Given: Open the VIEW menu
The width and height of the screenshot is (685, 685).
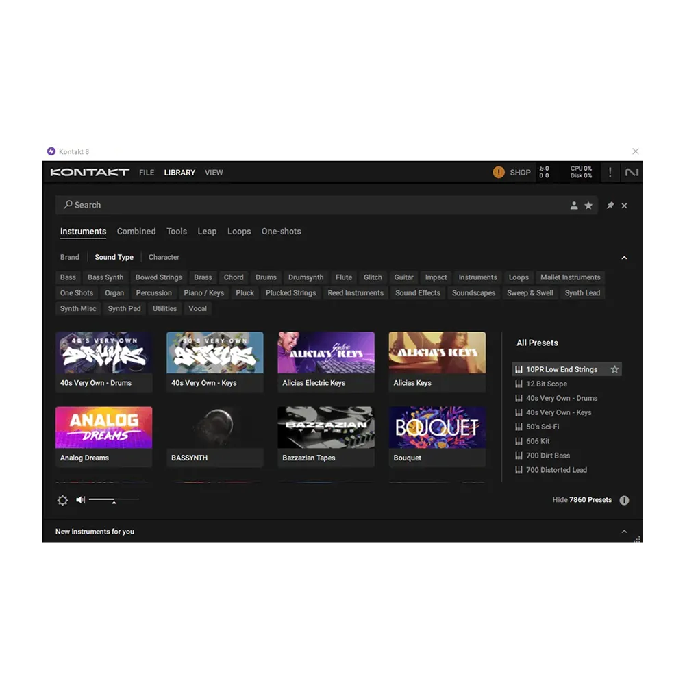Looking at the screenshot, I should pyautogui.click(x=214, y=173).
